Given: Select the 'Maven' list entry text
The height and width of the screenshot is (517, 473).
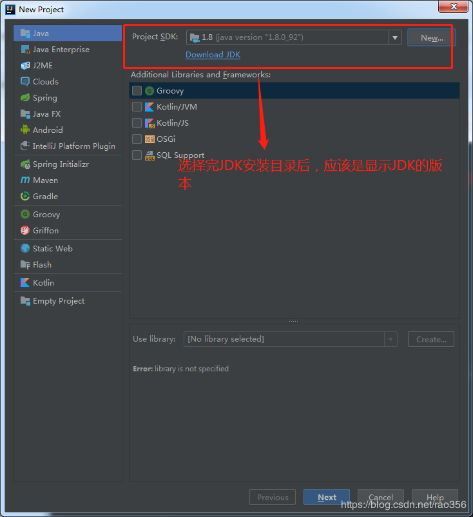Looking at the screenshot, I should pyautogui.click(x=46, y=180).
